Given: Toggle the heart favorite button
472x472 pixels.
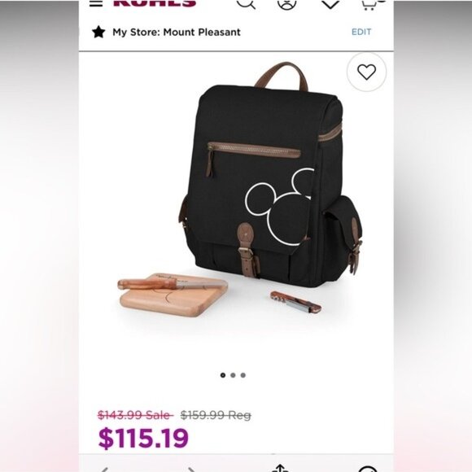Looking at the screenshot, I should pos(366,72).
